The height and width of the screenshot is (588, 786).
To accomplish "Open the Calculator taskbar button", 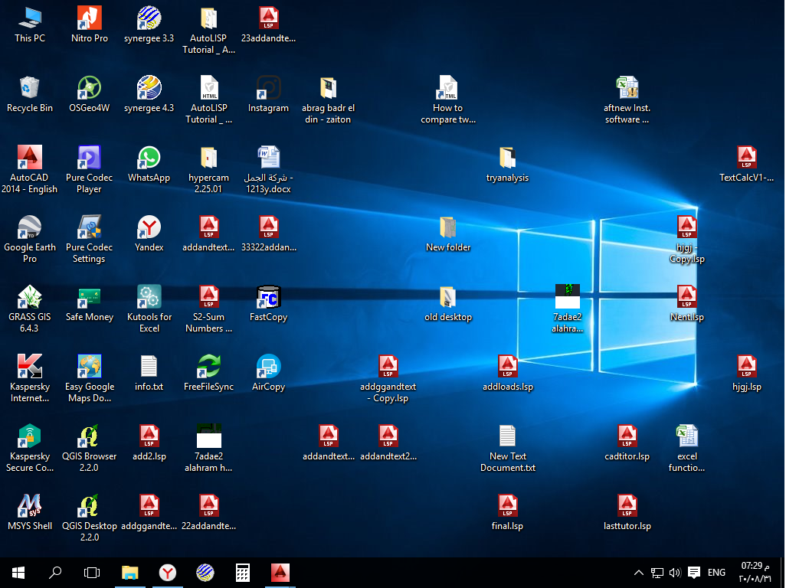I will 243,573.
